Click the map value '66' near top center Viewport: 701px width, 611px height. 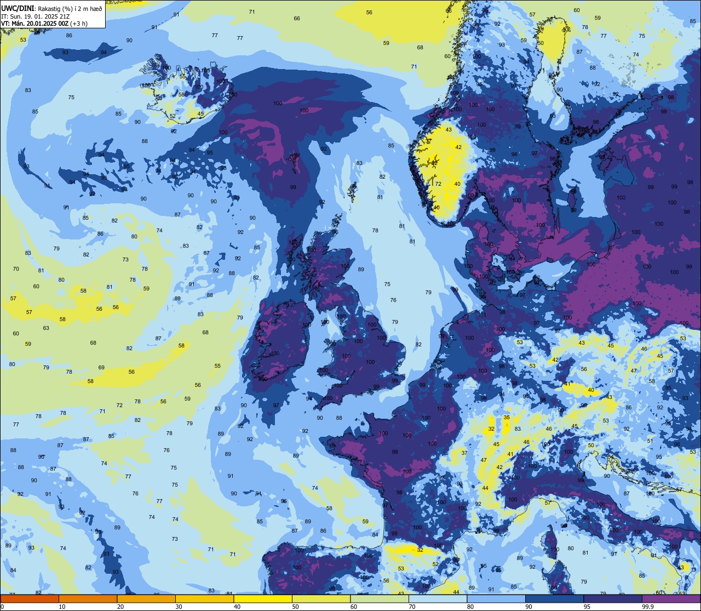(x=297, y=19)
